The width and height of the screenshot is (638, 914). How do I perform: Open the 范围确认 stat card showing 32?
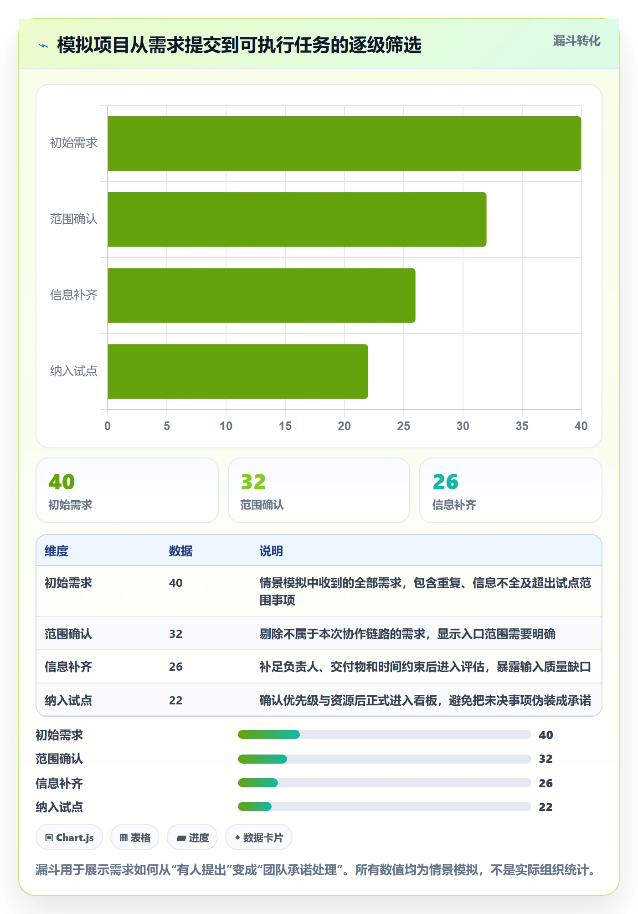319,490
